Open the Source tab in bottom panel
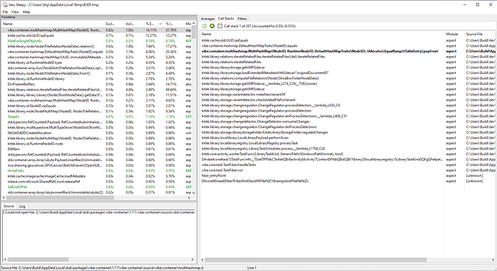Image resolution: width=497 pixels, height=271 pixels. (9, 206)
